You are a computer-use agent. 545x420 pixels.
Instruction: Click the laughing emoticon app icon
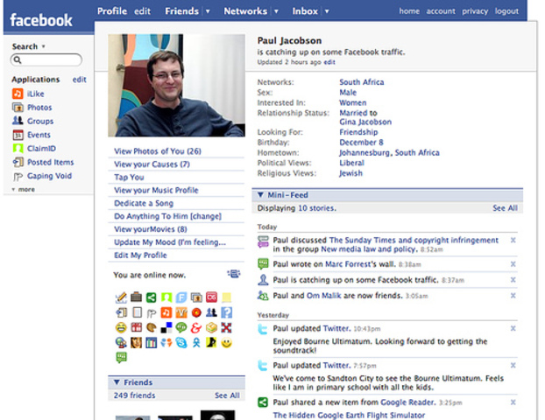pyautogui.click(x=121, y=327)
